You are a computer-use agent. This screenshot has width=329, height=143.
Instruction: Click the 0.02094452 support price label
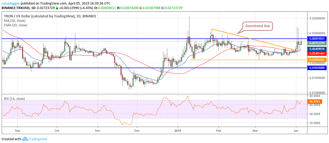(x=317, y=60)
